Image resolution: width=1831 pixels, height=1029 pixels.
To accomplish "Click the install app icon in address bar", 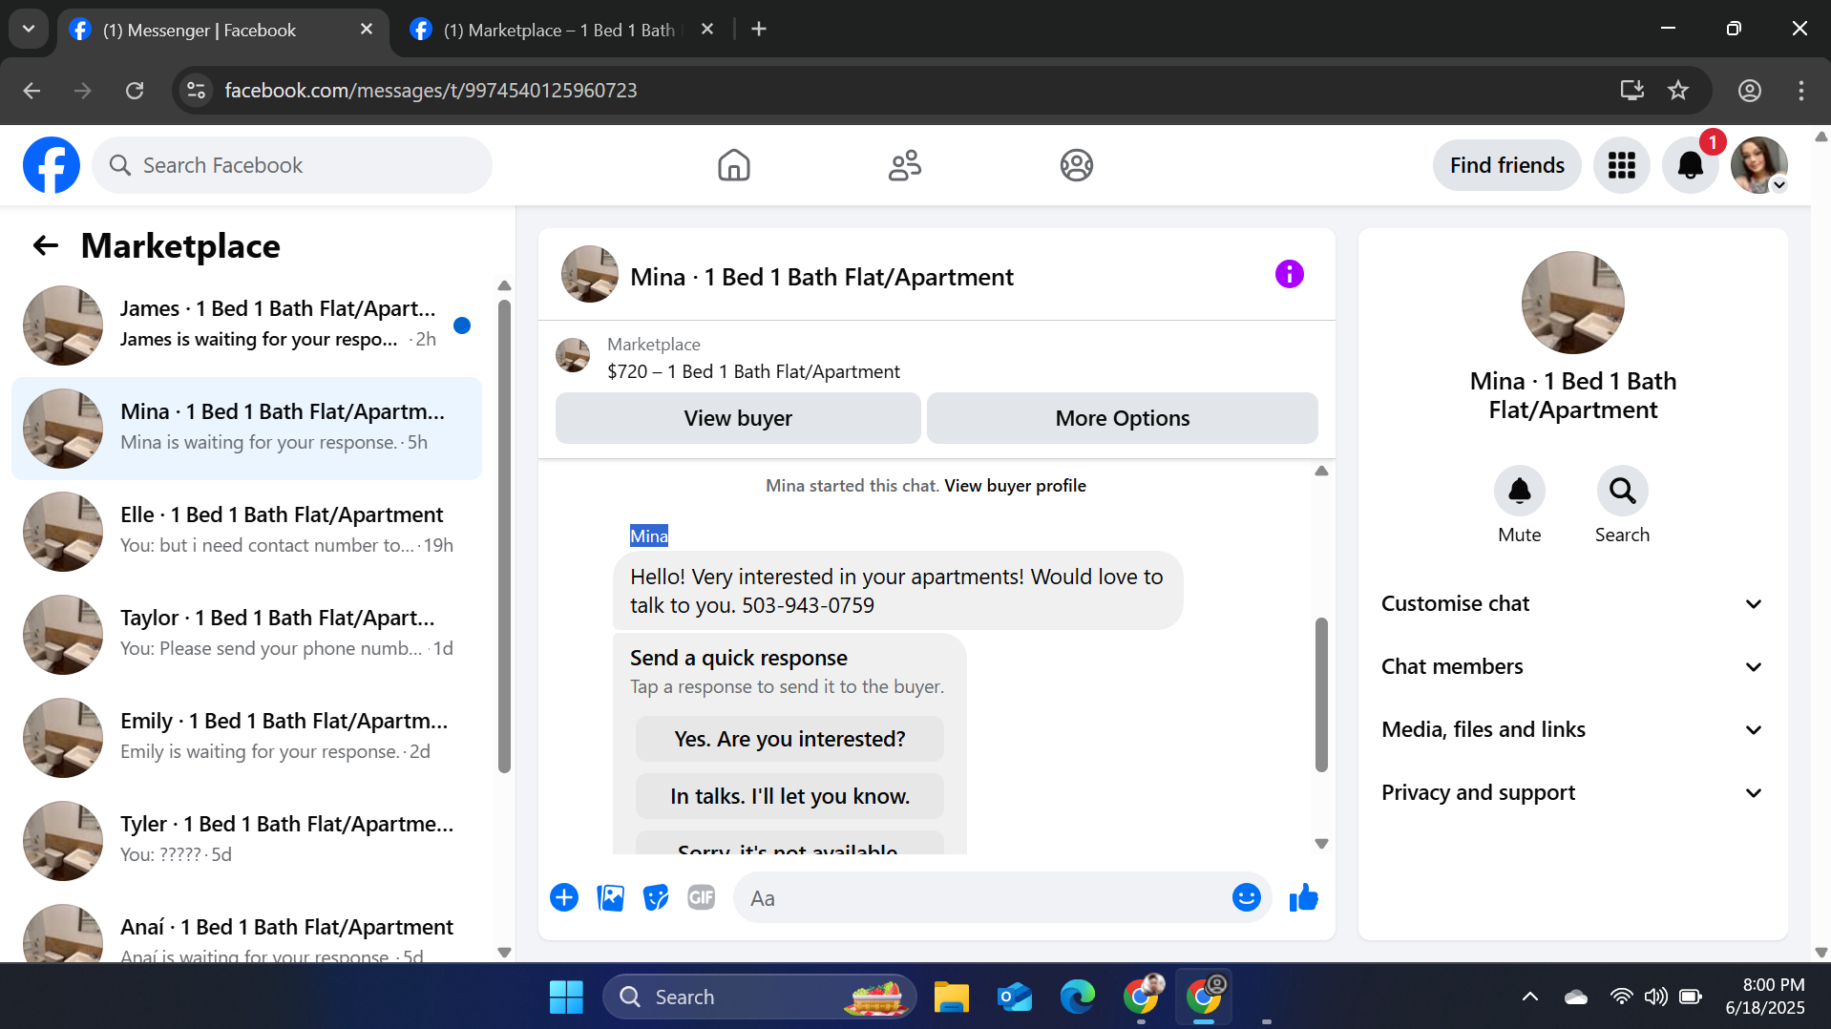I will 1631,91.
